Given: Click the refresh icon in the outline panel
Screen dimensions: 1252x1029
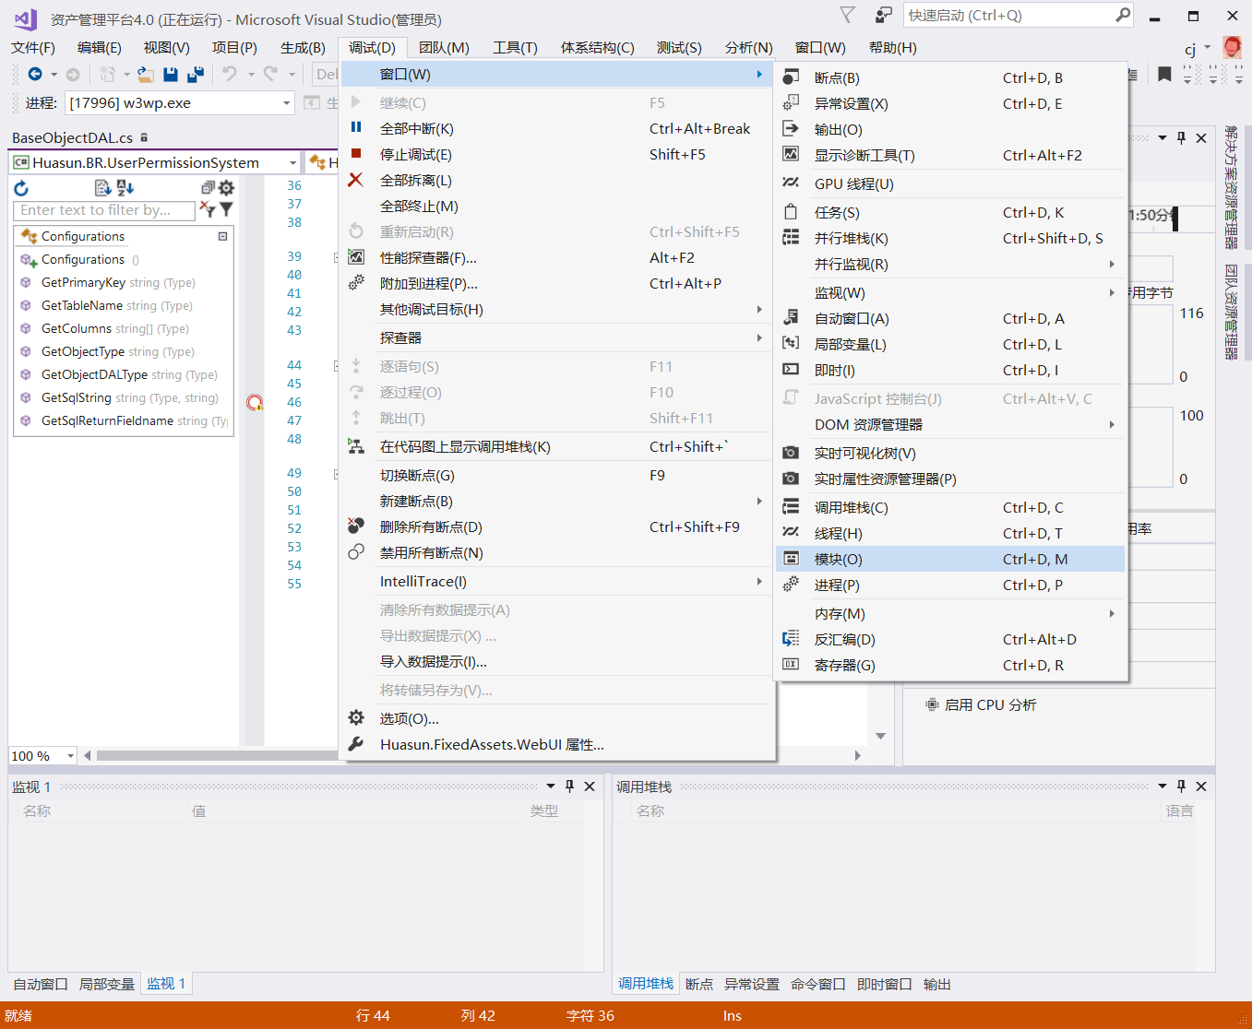Looking at the screenshot, I should click(x=21, y=188).
